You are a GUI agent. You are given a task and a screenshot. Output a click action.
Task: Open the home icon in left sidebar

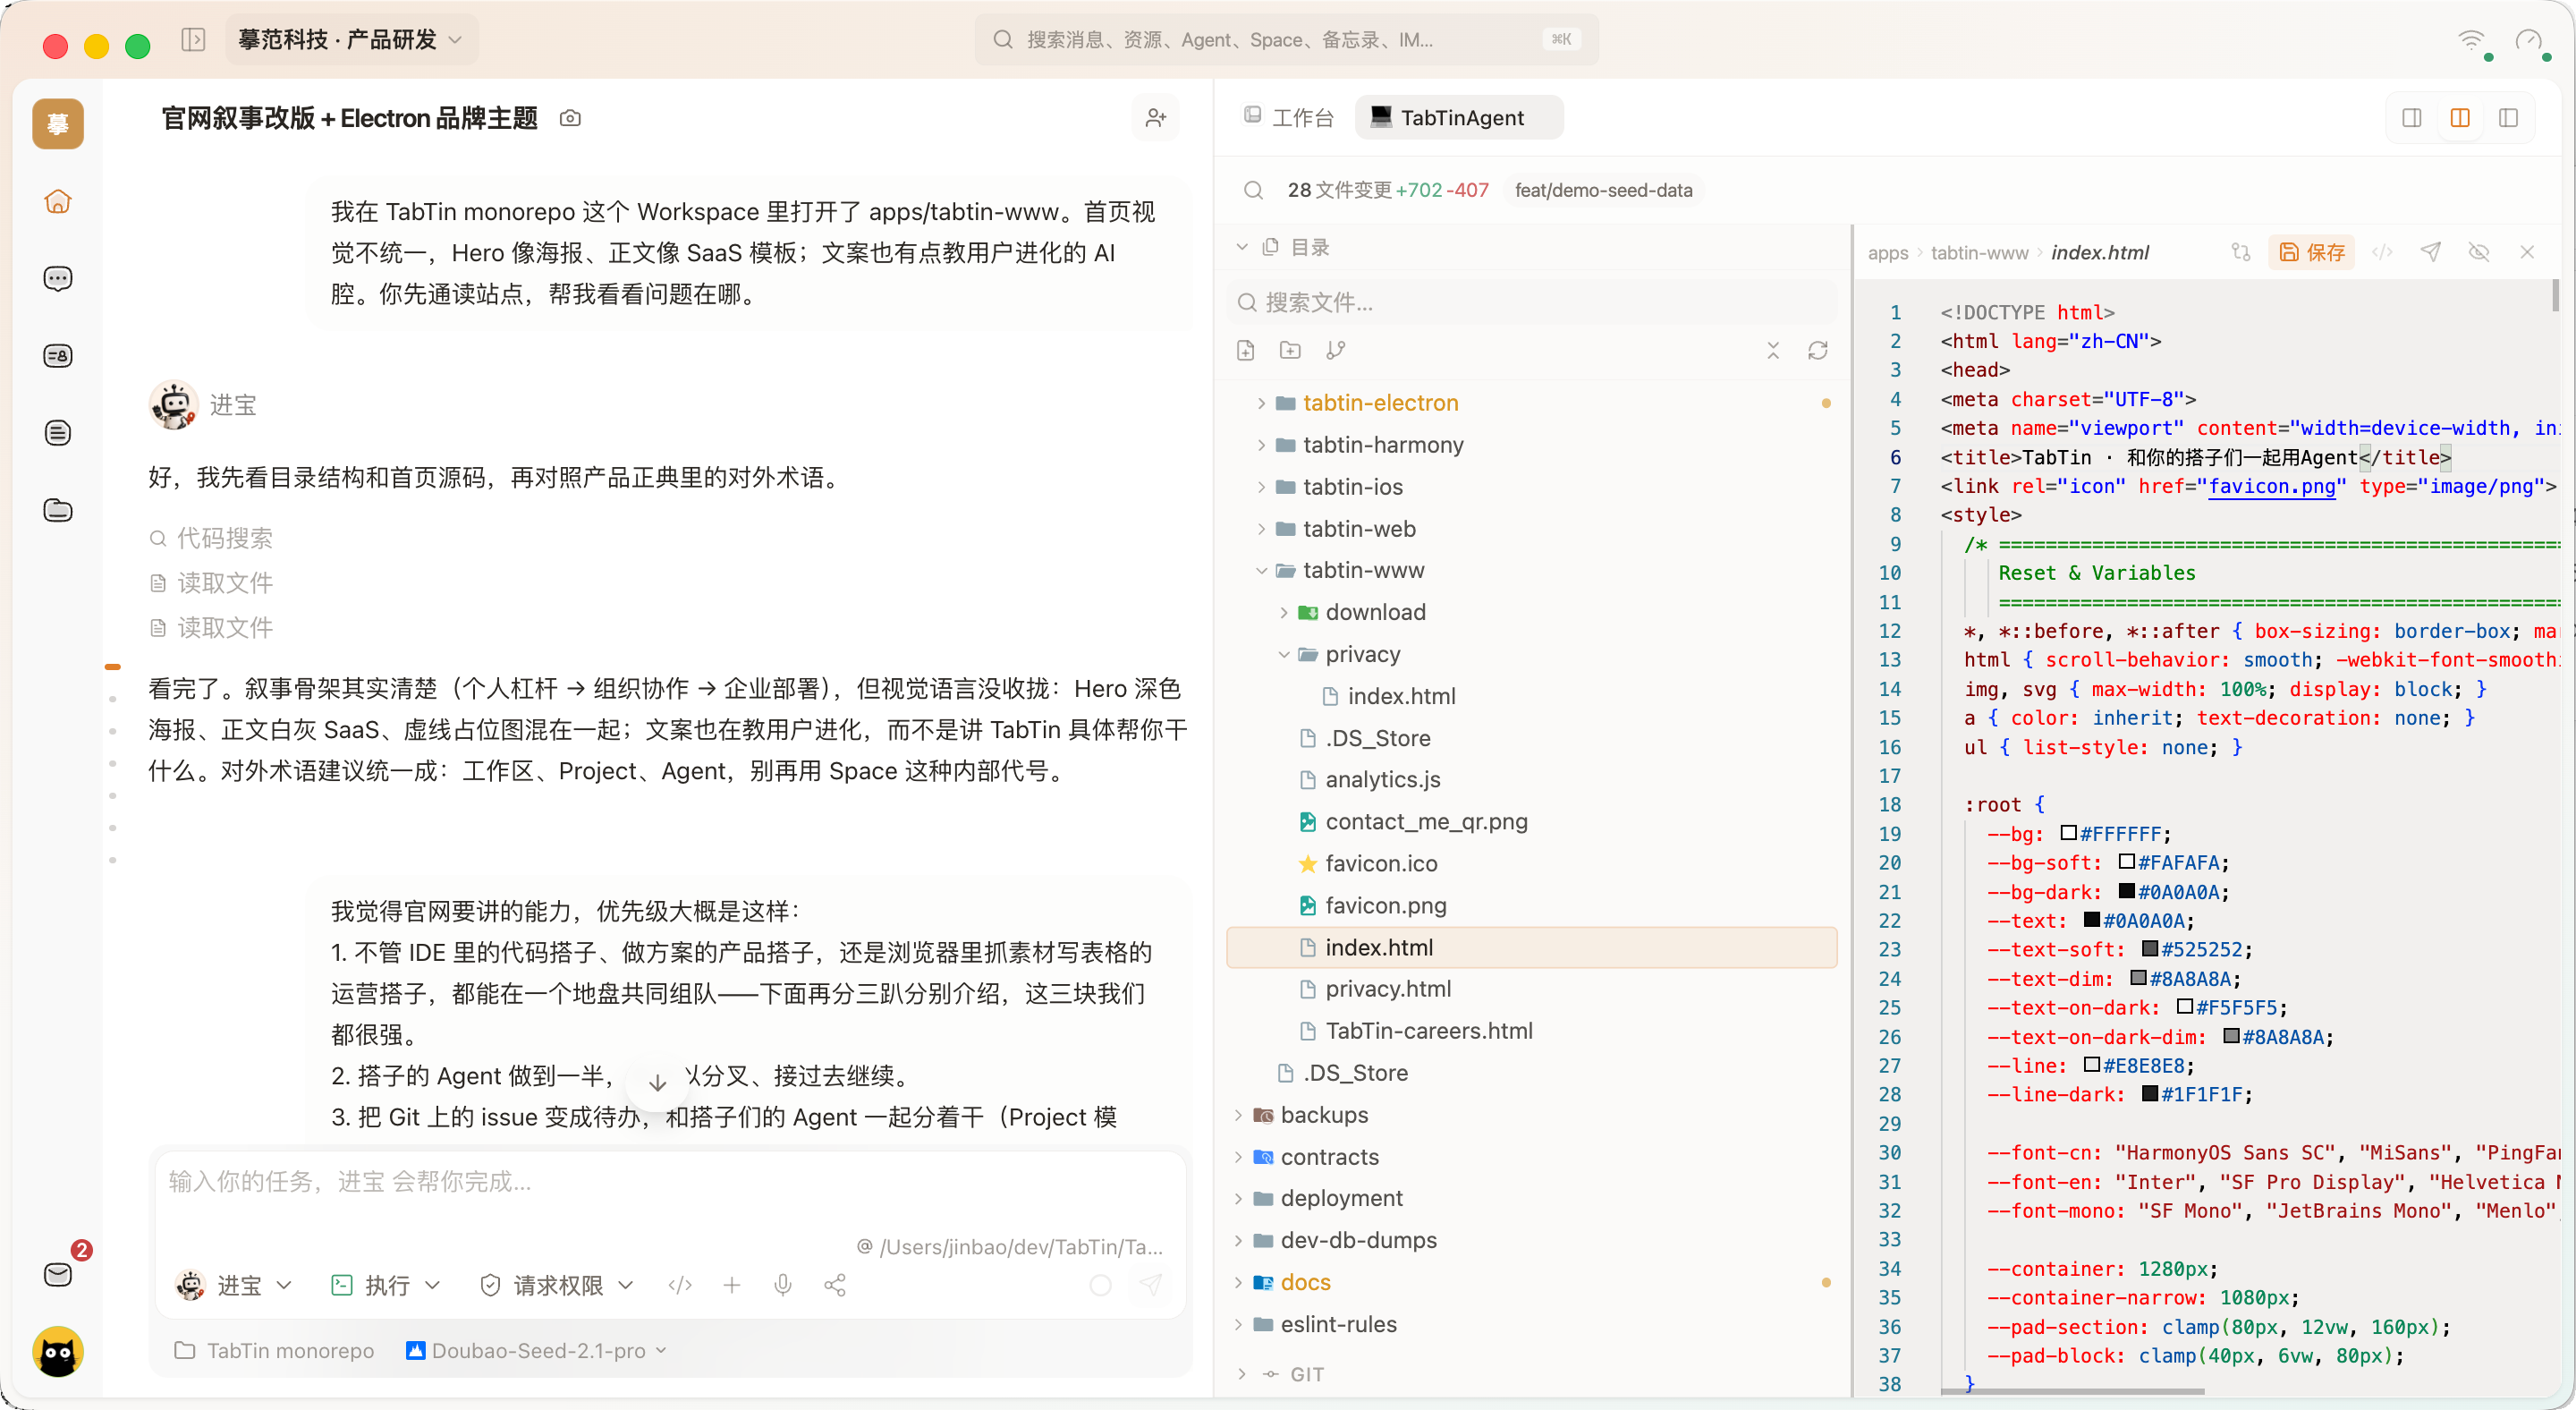57,201
